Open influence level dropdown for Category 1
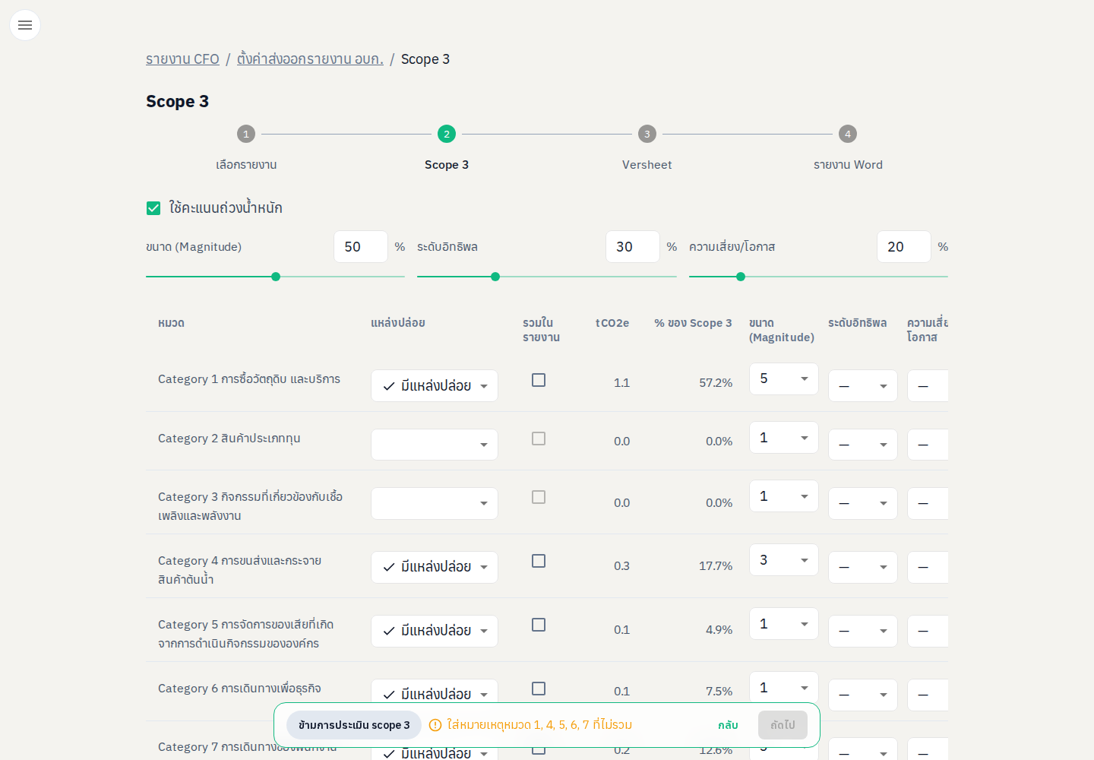 click(863, 385)
